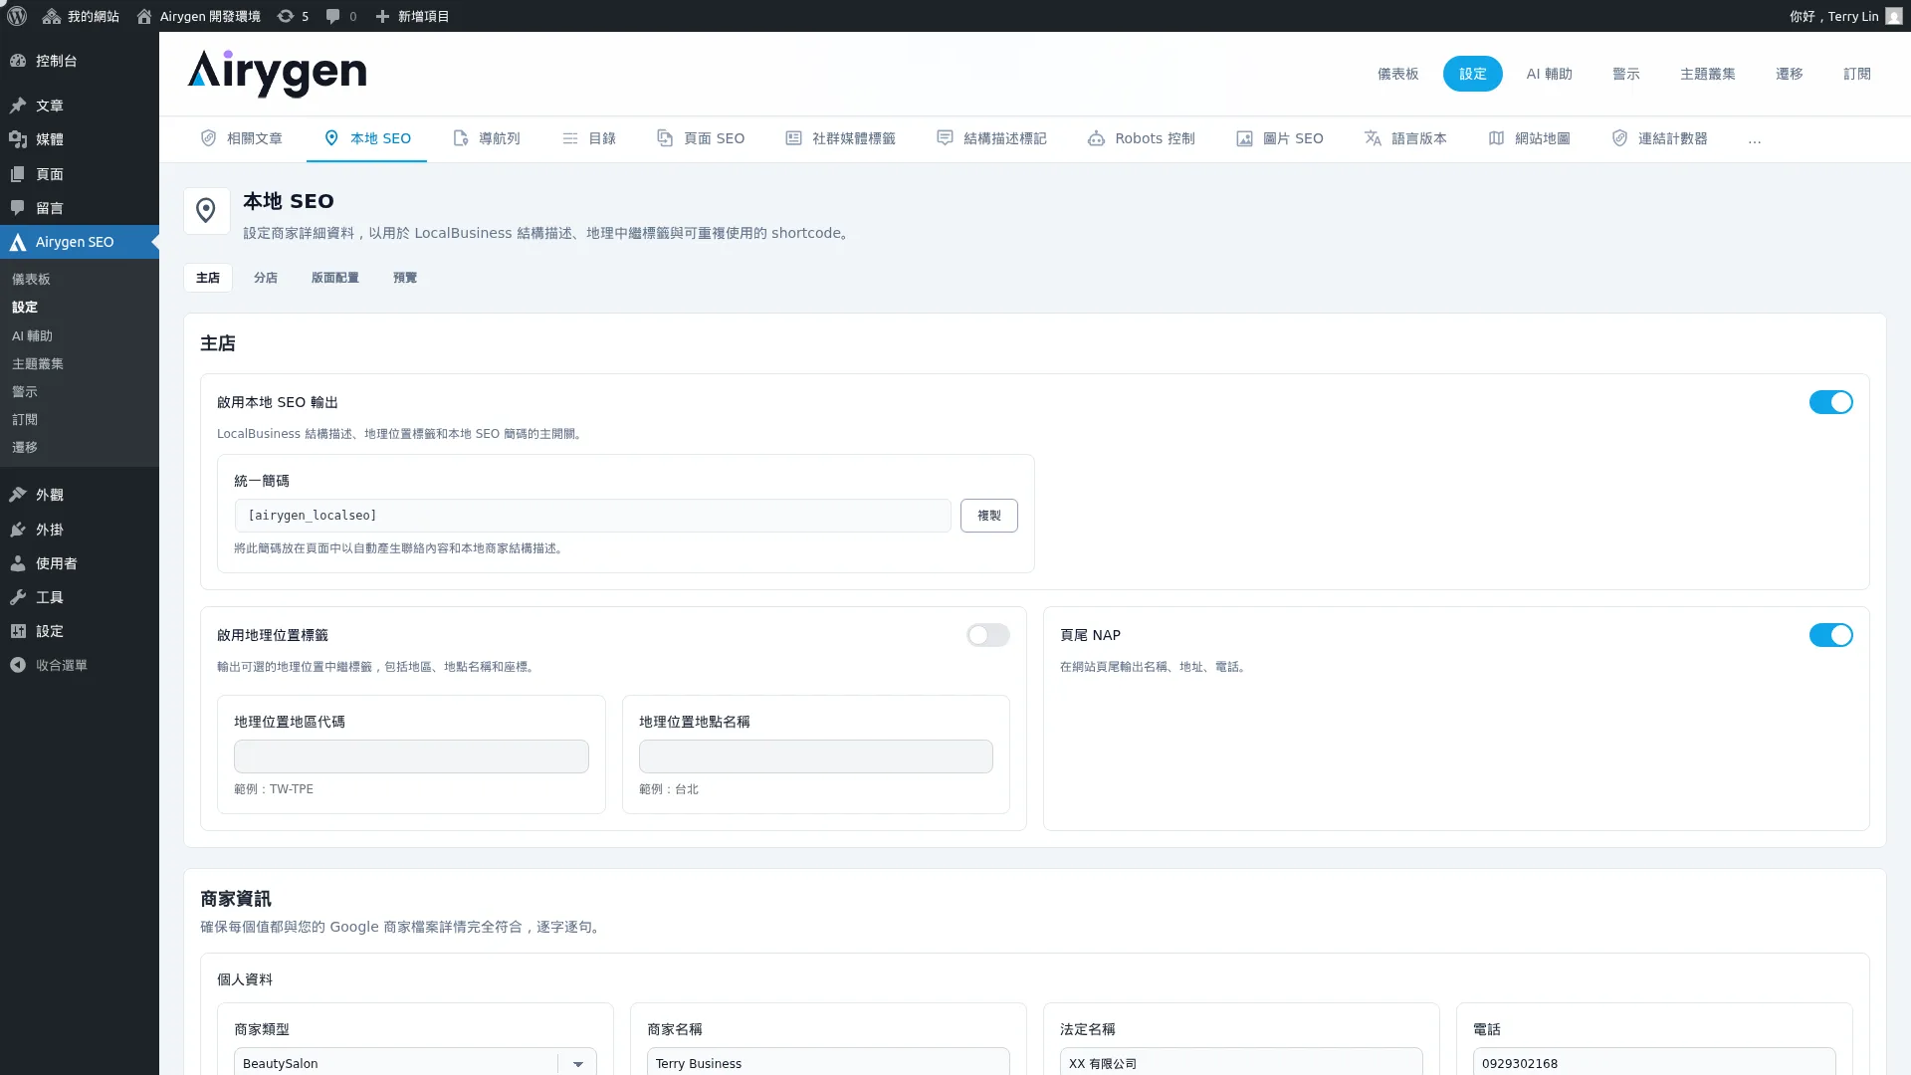This screenshot has height=1075, width=1911.
Task: Expand the more tabs ellipsis menu
Action: tap(1754, 139)
